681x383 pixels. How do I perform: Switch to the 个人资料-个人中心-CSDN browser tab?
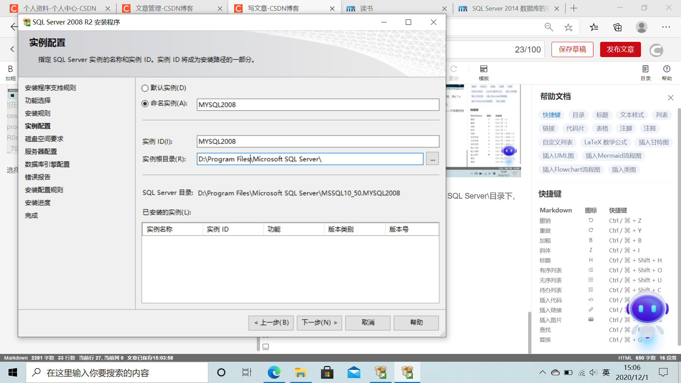[x=60, y=9]
